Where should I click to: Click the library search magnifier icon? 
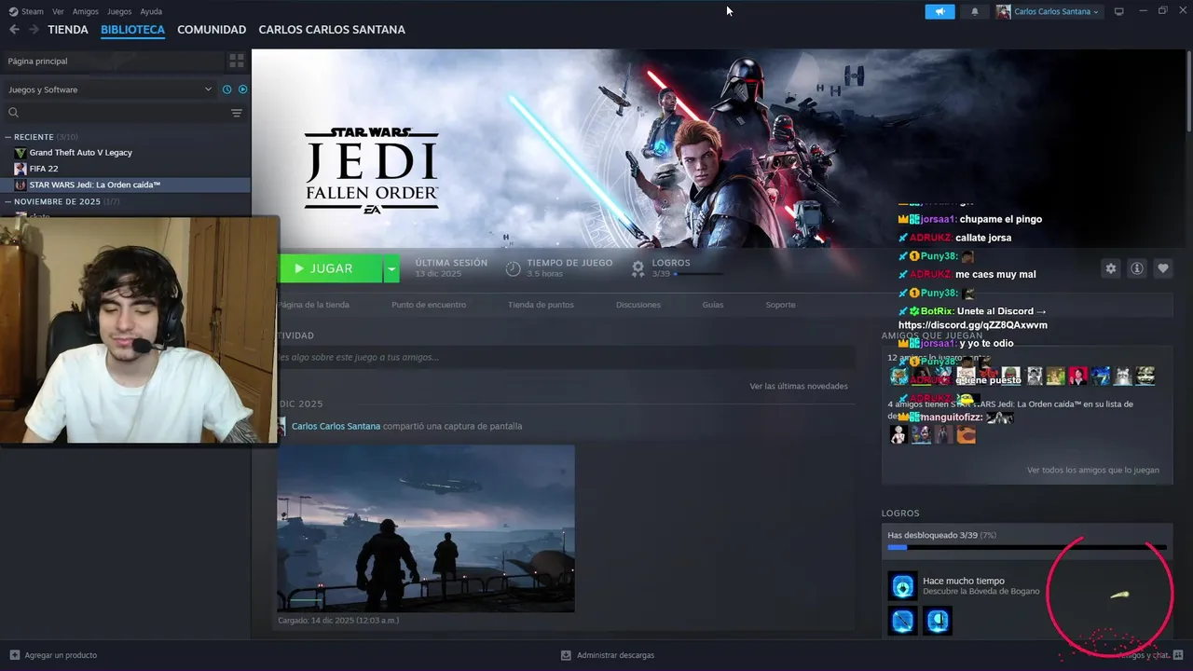pyautogui.click(x=13, y=113)
